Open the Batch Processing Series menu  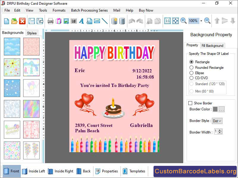(x=89, y=10)
